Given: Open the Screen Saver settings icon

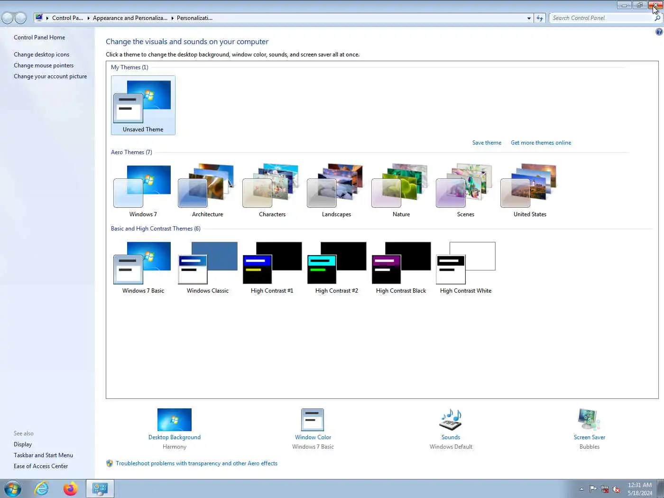Looking at the screenshot, I should pos(589,420).
